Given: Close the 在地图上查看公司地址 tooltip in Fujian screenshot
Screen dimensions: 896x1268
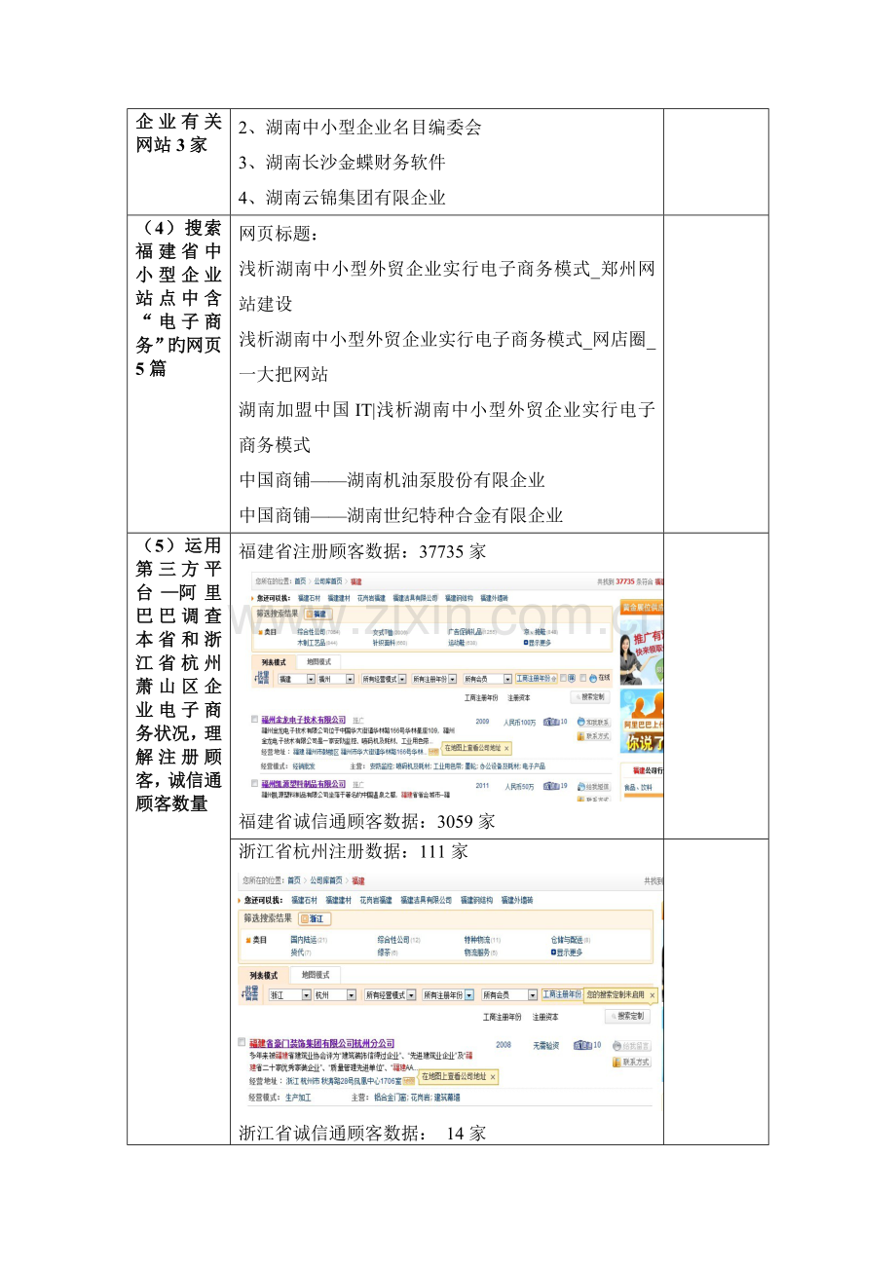Looking at the screenshot, I should (506, 748).
